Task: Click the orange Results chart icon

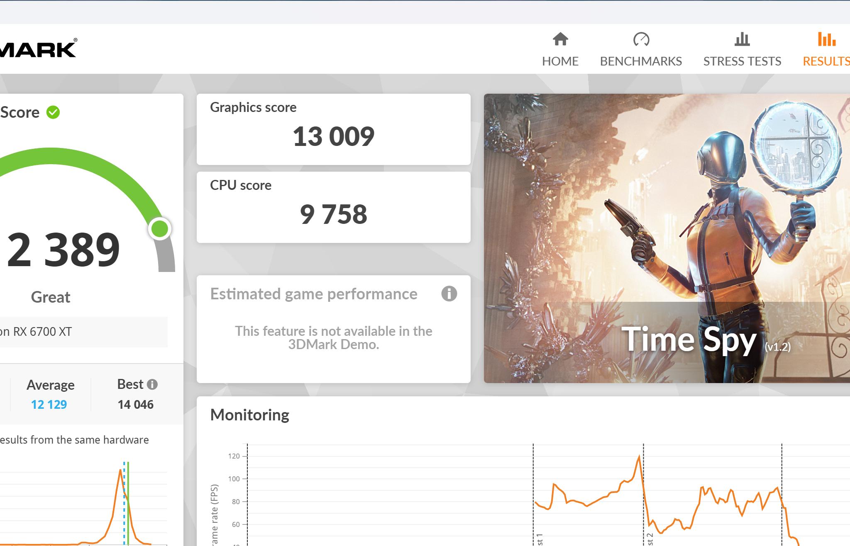Action: [827, 39]
